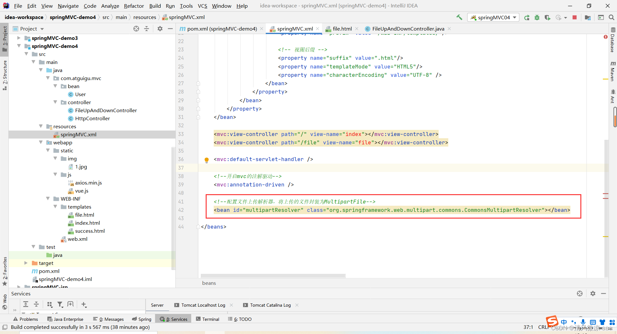Switch to file.html editor tab
The image size is (617, 334).
342,29
